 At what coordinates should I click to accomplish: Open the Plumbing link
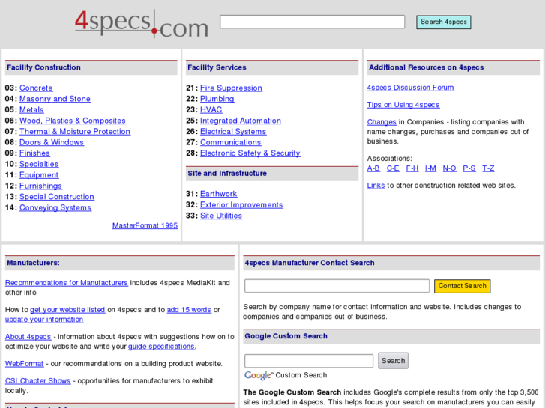point(217,99)
